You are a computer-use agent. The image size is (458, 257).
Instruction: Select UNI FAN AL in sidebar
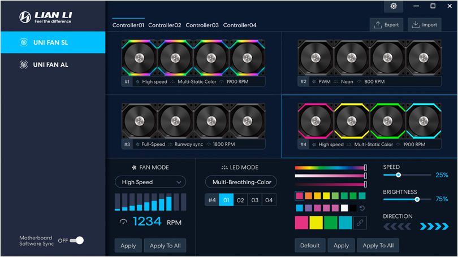(53, 64)
